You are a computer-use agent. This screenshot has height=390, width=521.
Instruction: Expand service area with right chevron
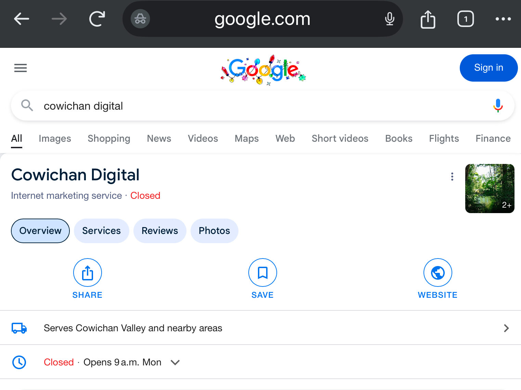[x=507, y=328]
